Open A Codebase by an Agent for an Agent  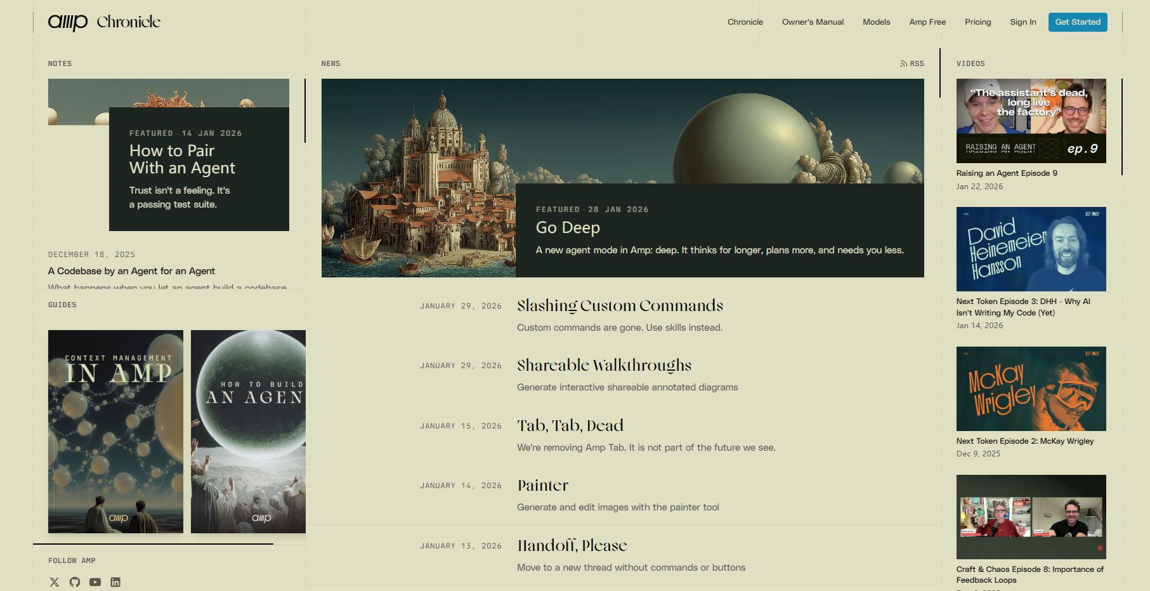pyautogui.click(x=131, y=271)
